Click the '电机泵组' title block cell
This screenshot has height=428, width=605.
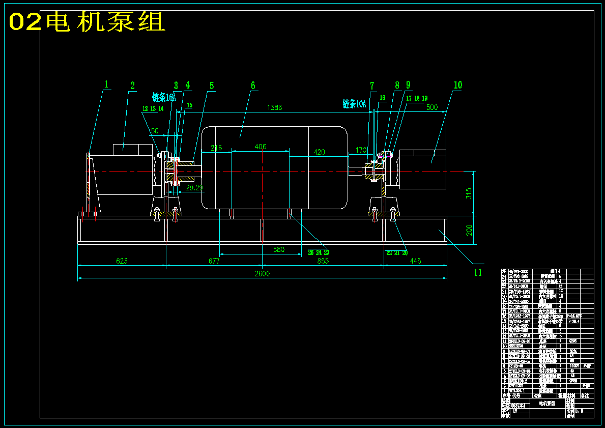point(548,403)
